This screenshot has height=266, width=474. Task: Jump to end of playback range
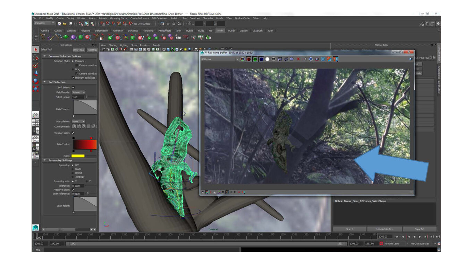tap(438, 237)
